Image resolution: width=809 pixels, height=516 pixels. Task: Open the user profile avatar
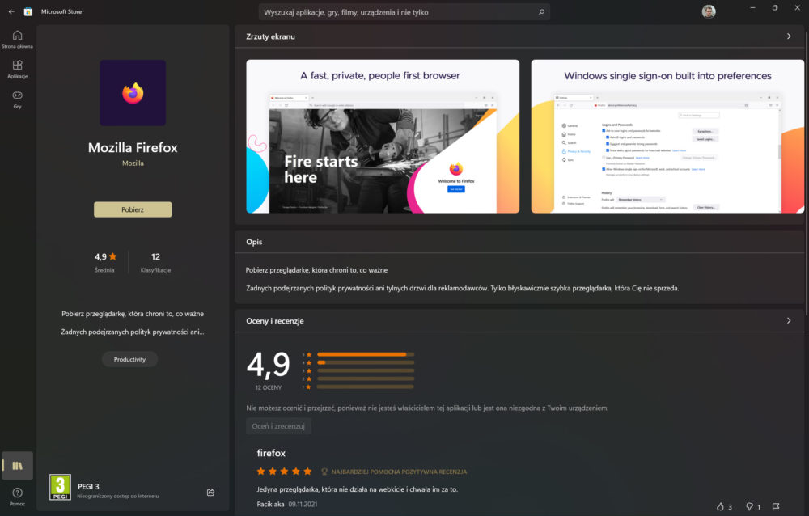click(709, 11)
